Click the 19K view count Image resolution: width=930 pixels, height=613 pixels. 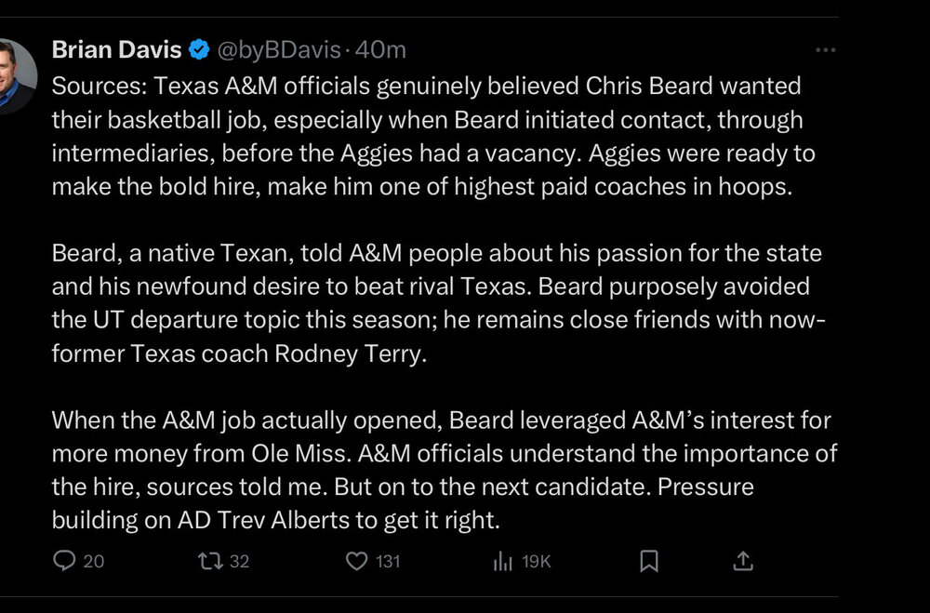pyautogui.click(x=536, y=561)
